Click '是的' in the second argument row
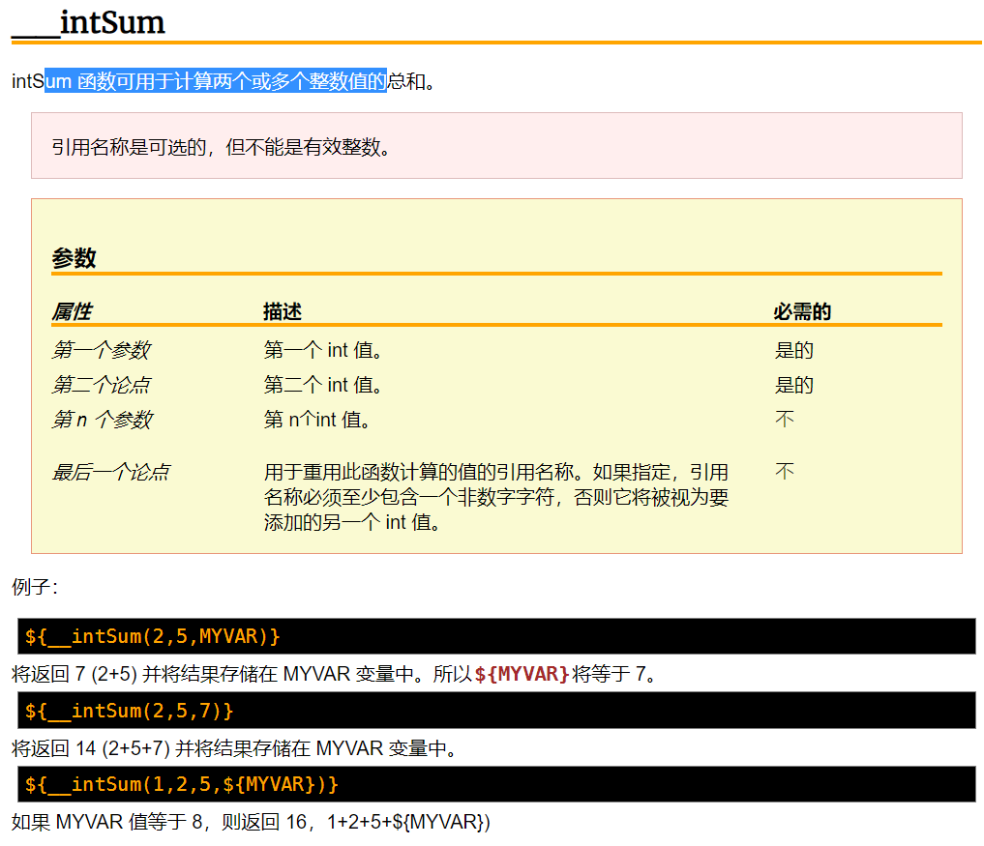 point(793,385)
